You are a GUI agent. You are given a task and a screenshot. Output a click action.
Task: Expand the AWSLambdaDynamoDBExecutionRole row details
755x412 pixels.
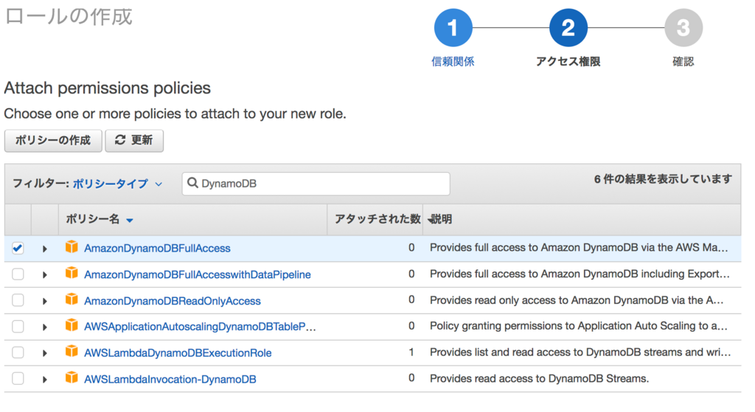click(x=45, y=353)
